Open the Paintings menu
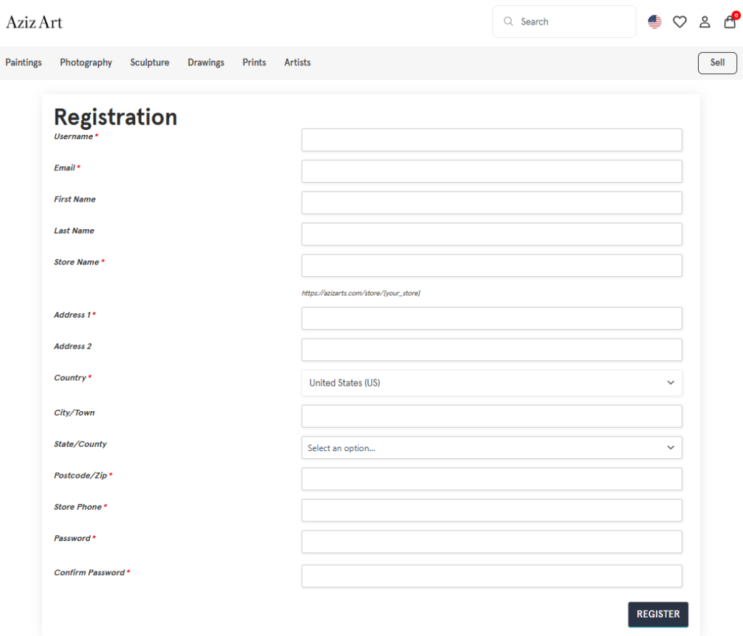The image size is (743, 636). [23, 62]
